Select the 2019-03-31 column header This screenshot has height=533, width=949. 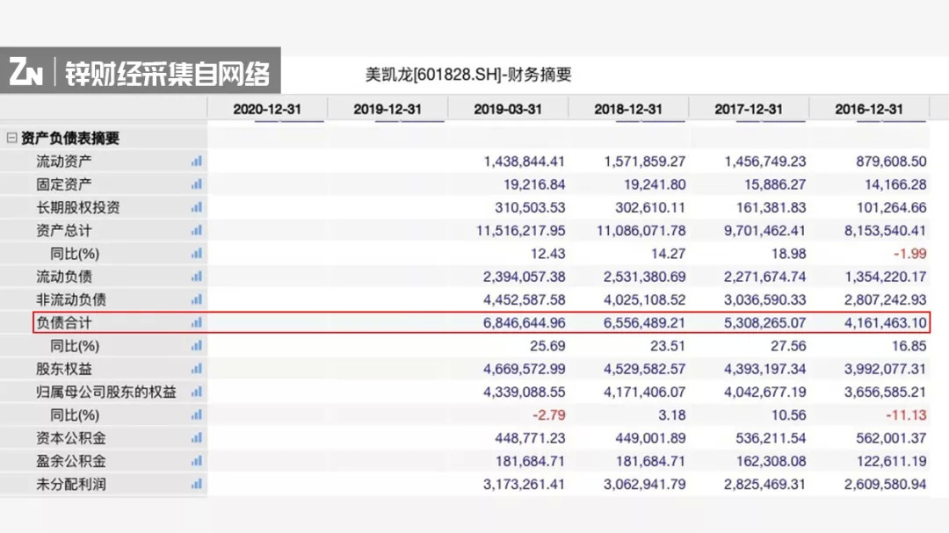point(508,109)
